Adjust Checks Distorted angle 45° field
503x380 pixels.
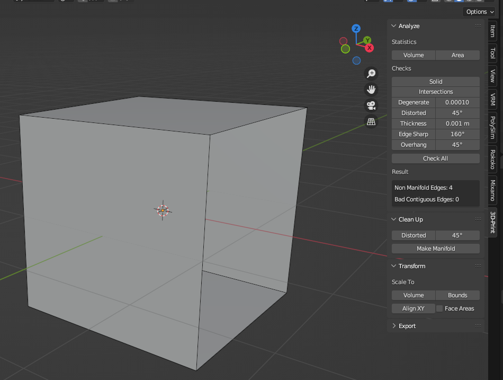[458, 113]
